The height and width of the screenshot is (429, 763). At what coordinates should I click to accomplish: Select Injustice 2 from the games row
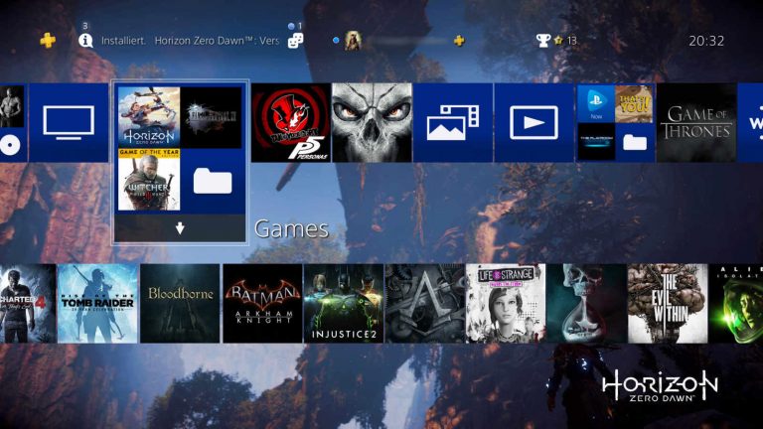click(x=344, y=303)
